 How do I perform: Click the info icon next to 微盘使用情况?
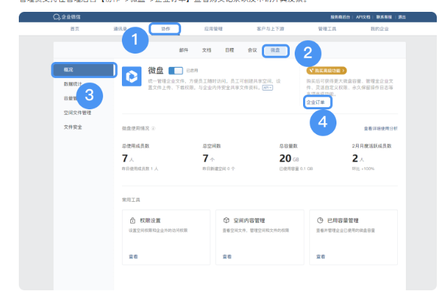[x=153, y=128]
